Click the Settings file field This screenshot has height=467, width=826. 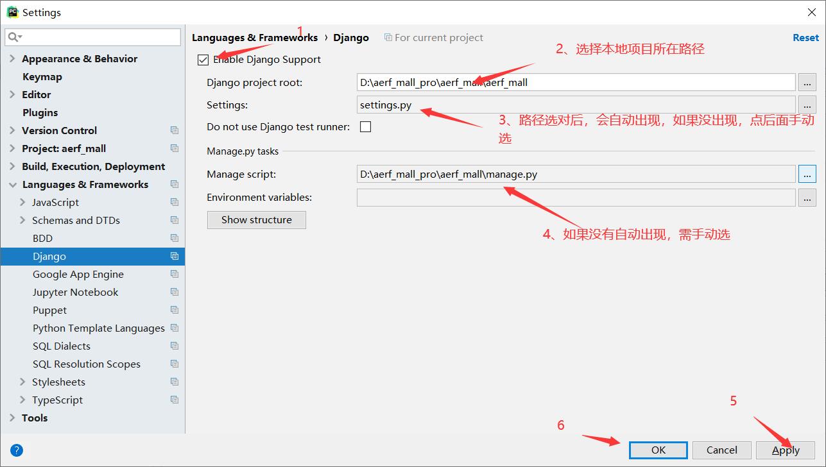(x=576, y=105)
